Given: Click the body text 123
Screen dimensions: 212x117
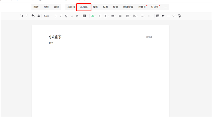Looking at the screenshot, I should (x=51, y=43).
